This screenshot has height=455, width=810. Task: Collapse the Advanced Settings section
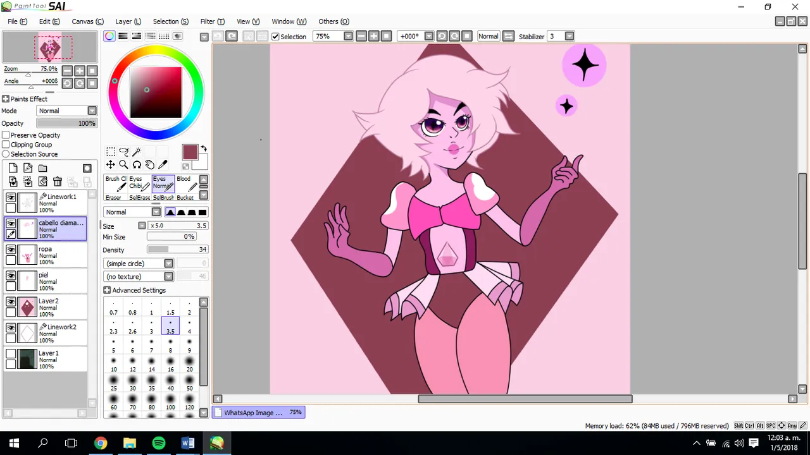click(x=107, y=290)
